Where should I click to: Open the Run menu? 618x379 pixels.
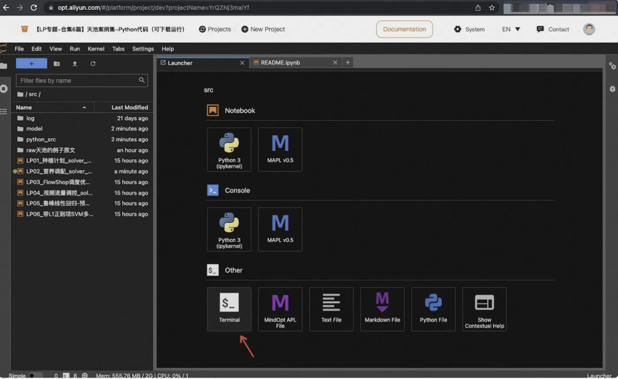click(75, 49)
